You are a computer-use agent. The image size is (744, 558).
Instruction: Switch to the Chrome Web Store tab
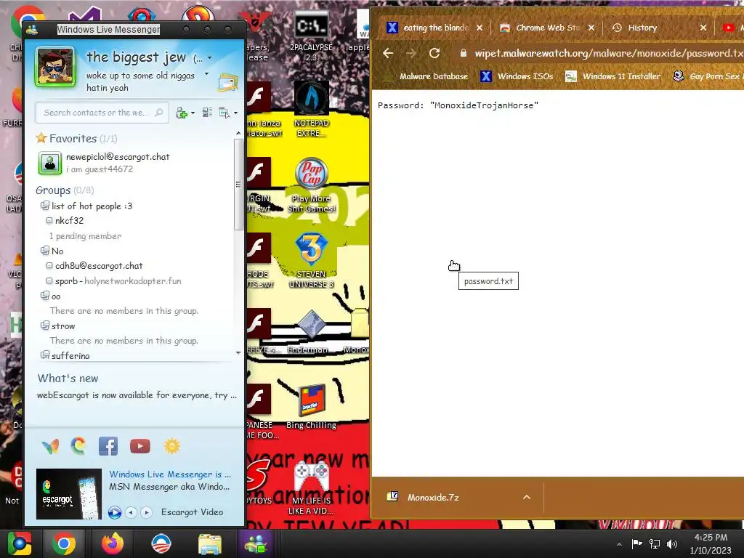click(547, 28)
